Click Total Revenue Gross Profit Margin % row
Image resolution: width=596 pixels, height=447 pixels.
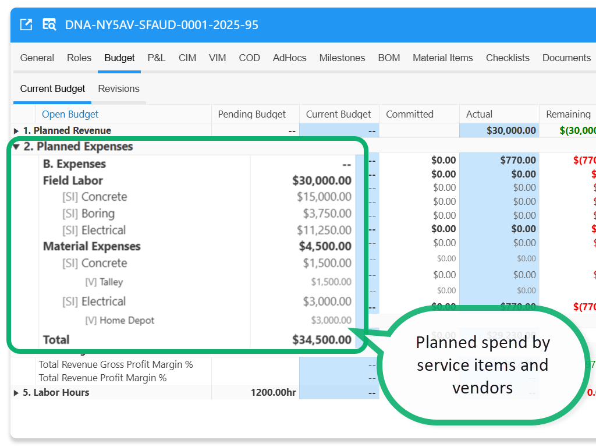(x=116, y=364)
